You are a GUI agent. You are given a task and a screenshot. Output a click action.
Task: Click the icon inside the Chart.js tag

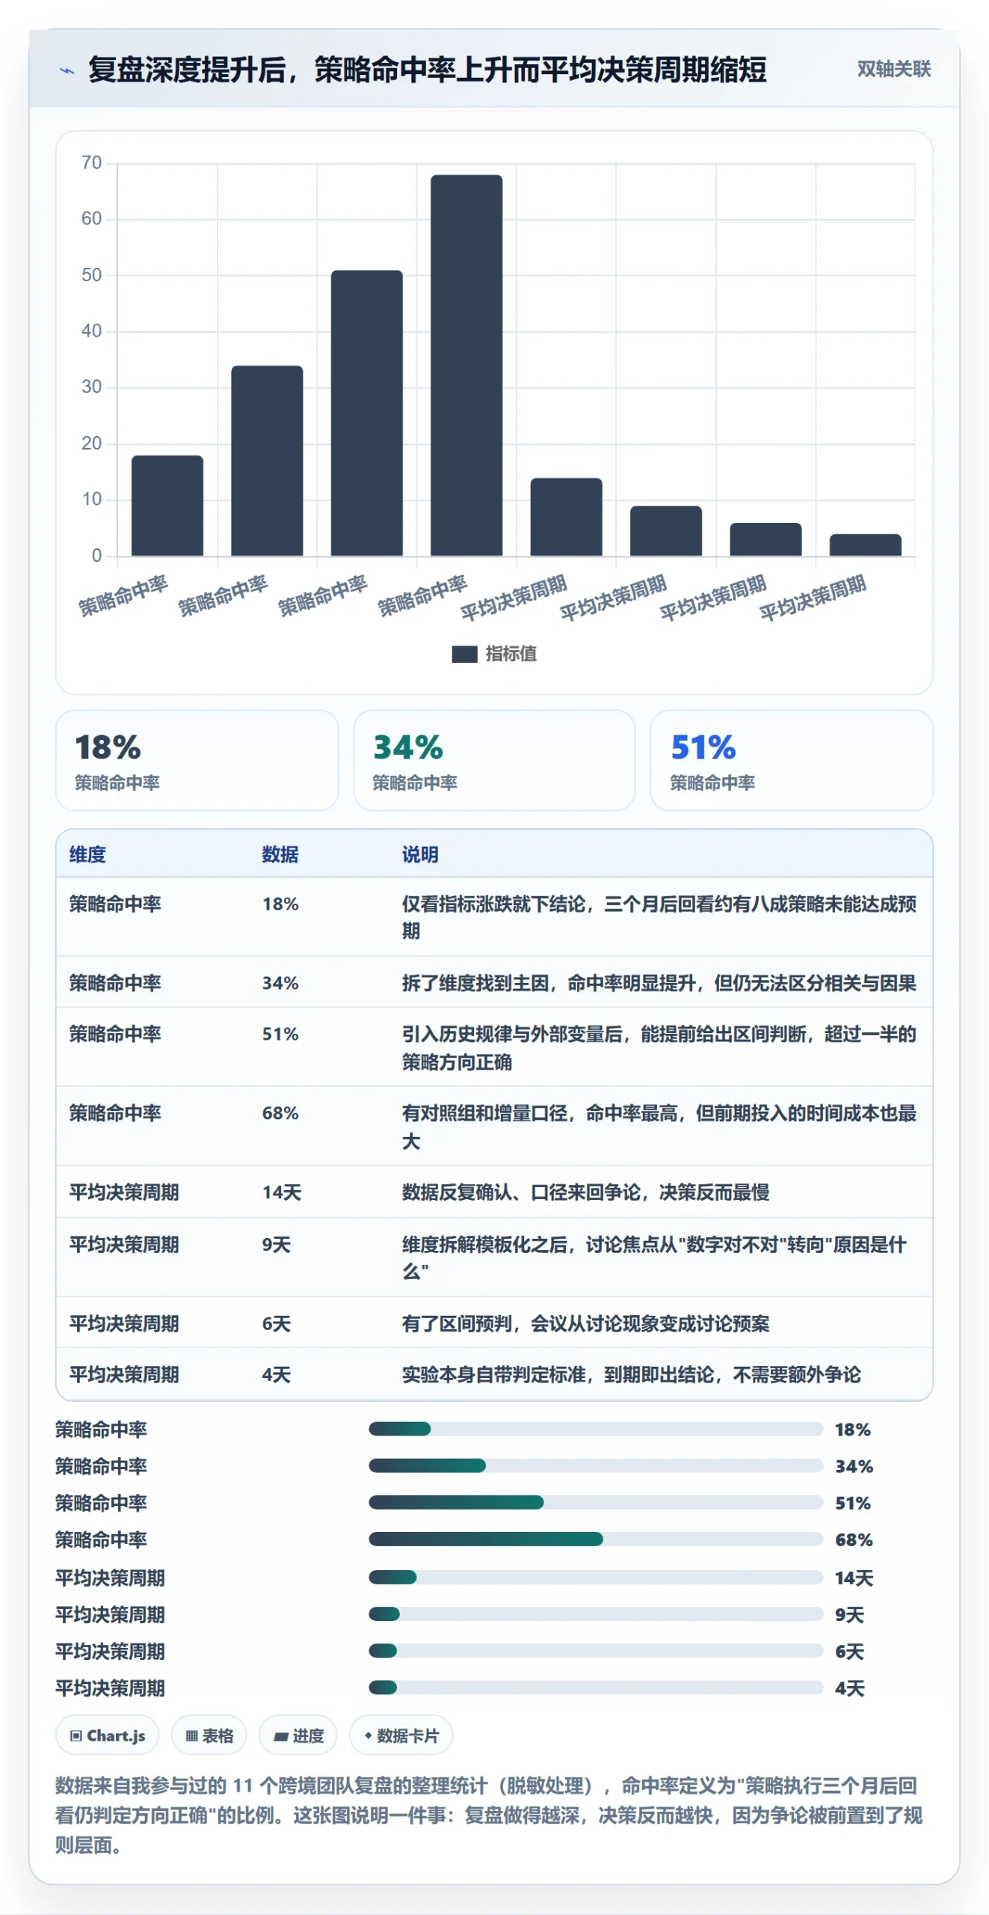coord(76,1735)
